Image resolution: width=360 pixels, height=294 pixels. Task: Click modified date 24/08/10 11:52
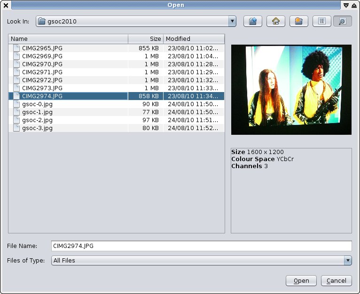click(193, 128)
